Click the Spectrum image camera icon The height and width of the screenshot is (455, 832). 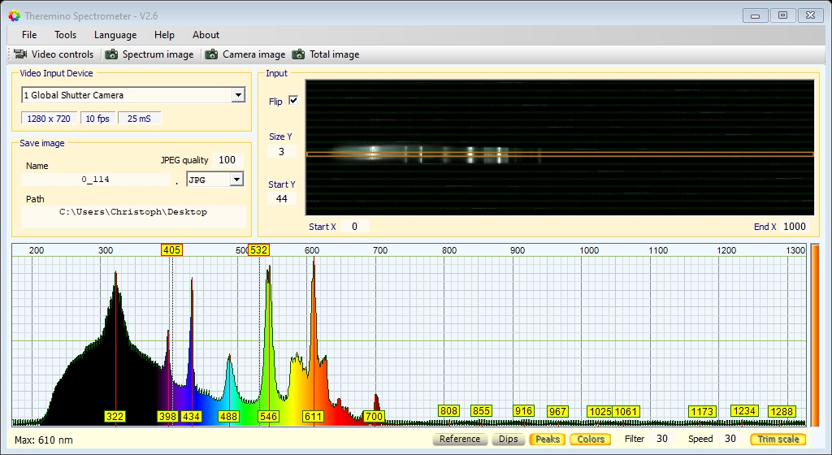tap(111, 54)
